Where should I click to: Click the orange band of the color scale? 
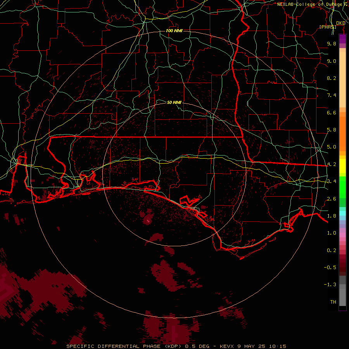(342, 134)
